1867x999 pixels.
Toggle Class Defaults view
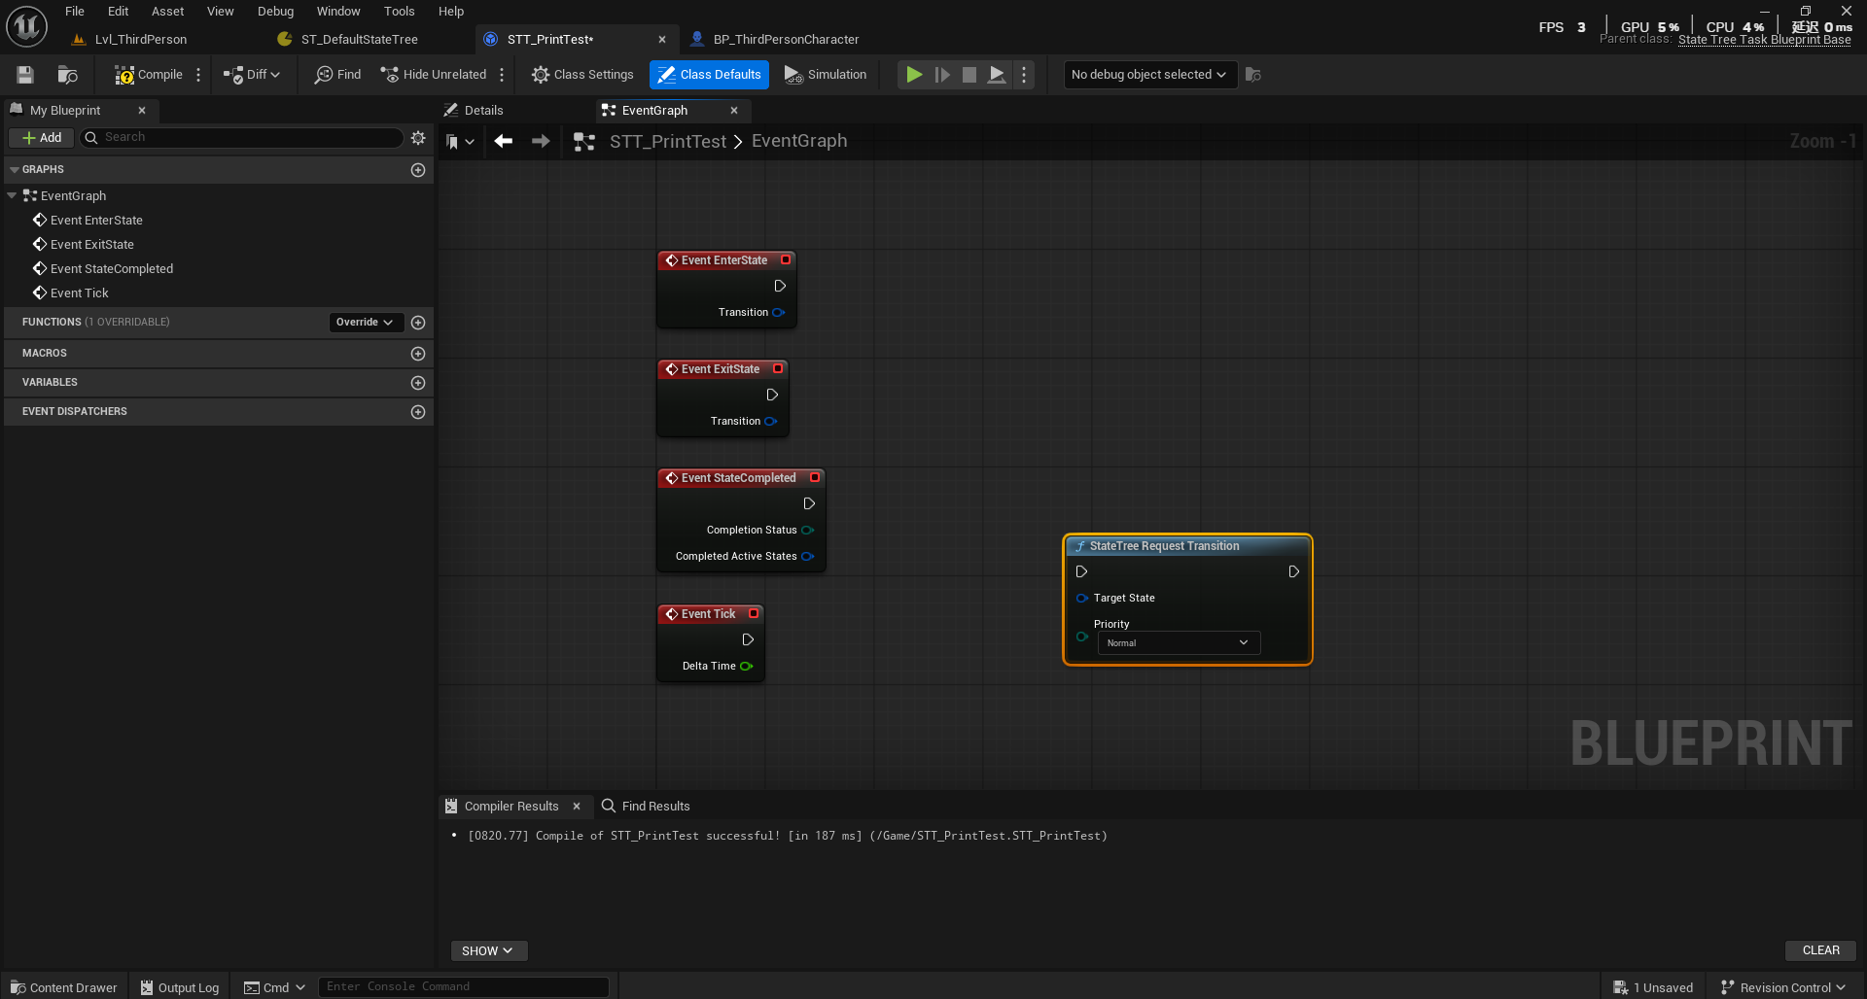[x=709, y=75]
